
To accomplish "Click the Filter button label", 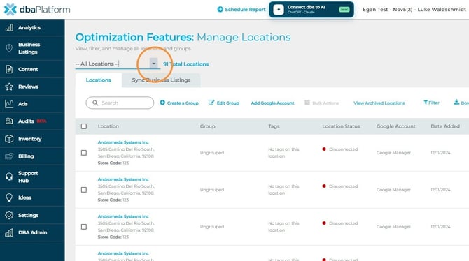I will click(x=434, y=103).
